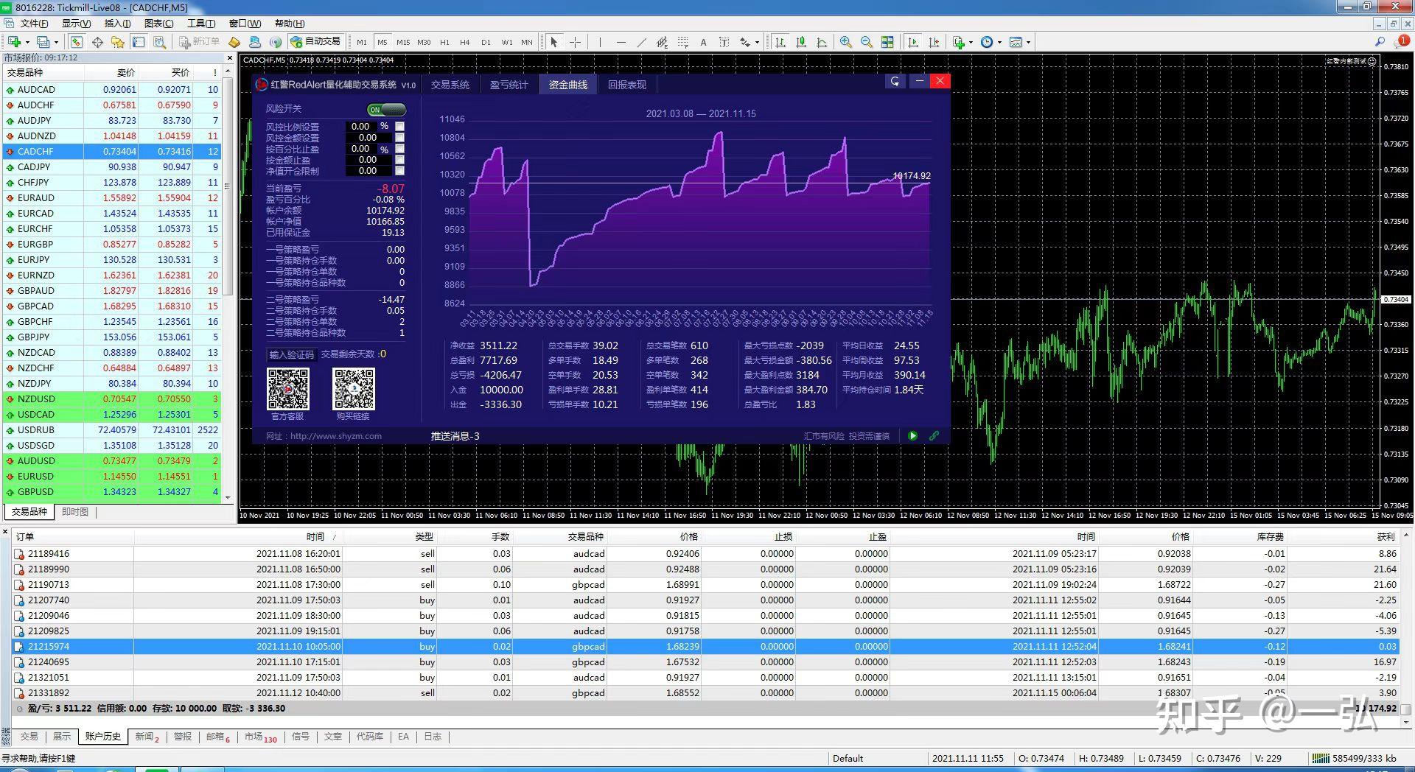Switch chart to bar chart icon
Screen dimensions: 1415x772
pyautogui.click(x=780, y=42)
